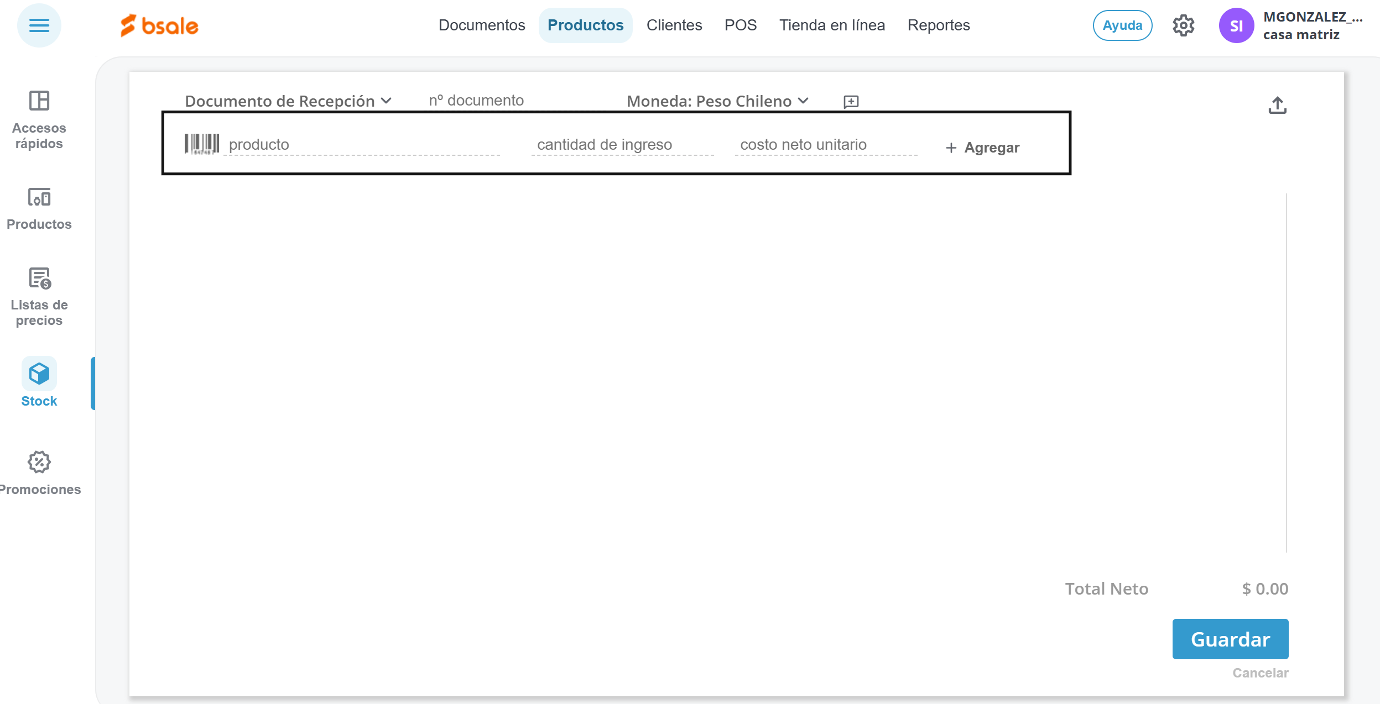Click the Ayuda button
Image resolution: width=1380 pixels, height=704 pixels.
pos(1122,25)
